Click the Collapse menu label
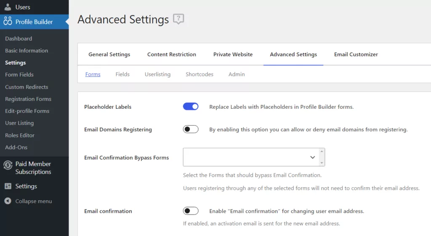The width and height of the screenshot is (431, 236). pos(34,201)
